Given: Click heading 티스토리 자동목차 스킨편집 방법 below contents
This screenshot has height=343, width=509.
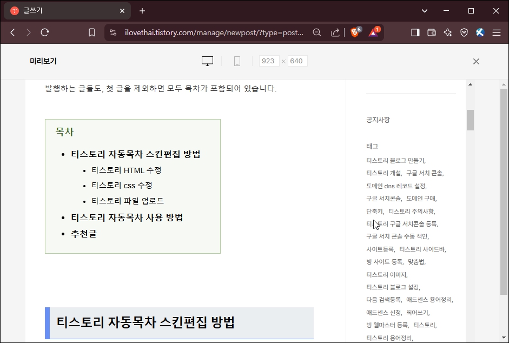Looking at the screenshot, I should 146,322.
